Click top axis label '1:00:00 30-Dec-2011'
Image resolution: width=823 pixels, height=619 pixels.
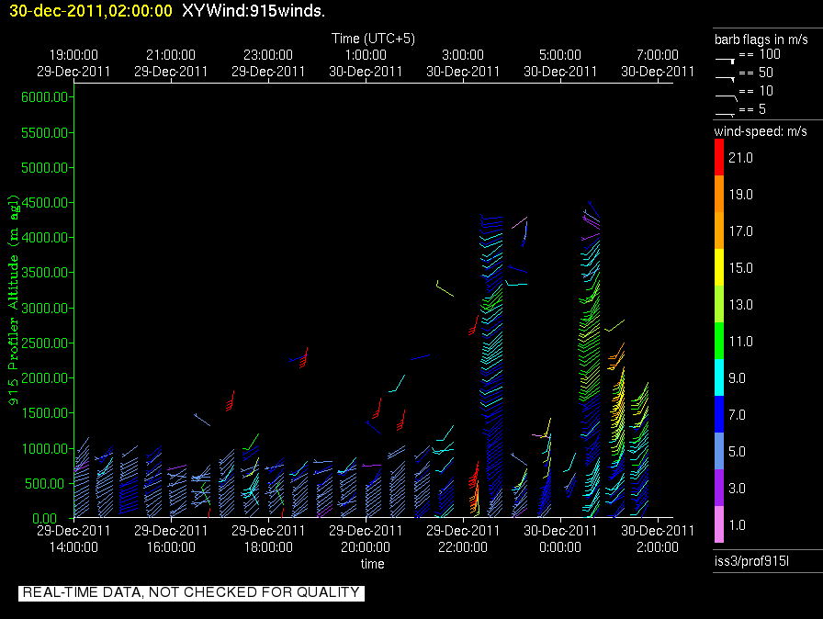coord(366,63)
